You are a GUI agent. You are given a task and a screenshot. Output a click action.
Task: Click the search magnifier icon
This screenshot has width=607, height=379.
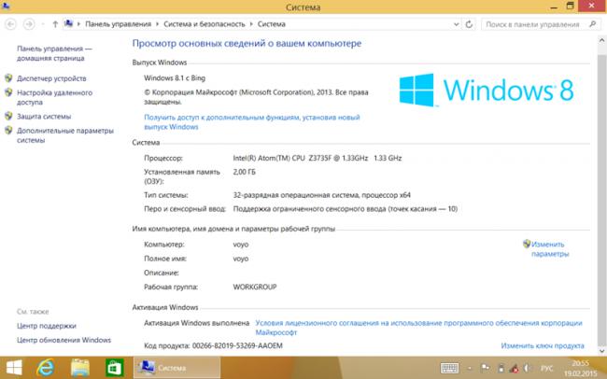point(592,24)
